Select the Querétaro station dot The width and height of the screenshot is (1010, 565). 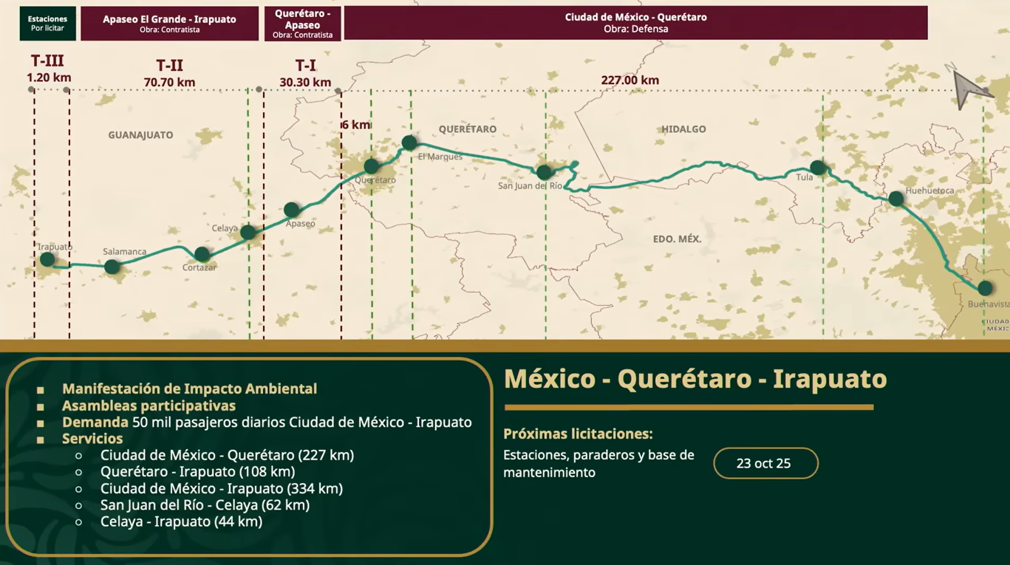[x=372, y=167]
